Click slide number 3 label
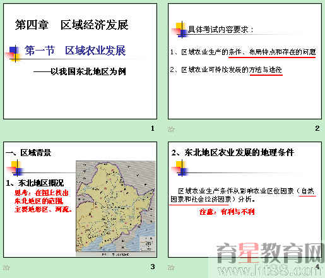 tap(153, 267)
